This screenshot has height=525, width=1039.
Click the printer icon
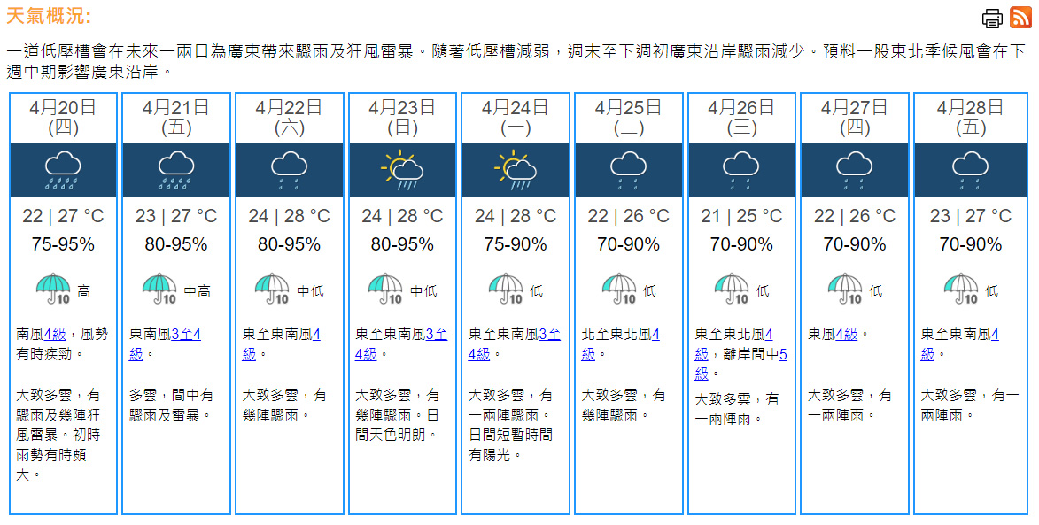click(993, 18)
